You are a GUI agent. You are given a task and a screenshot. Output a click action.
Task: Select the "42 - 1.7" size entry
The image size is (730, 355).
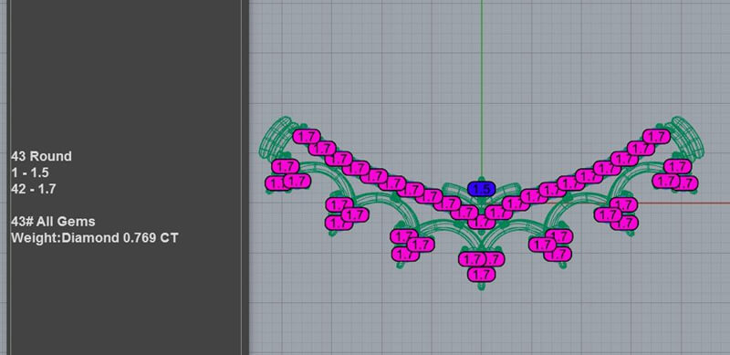coord(33,189)
